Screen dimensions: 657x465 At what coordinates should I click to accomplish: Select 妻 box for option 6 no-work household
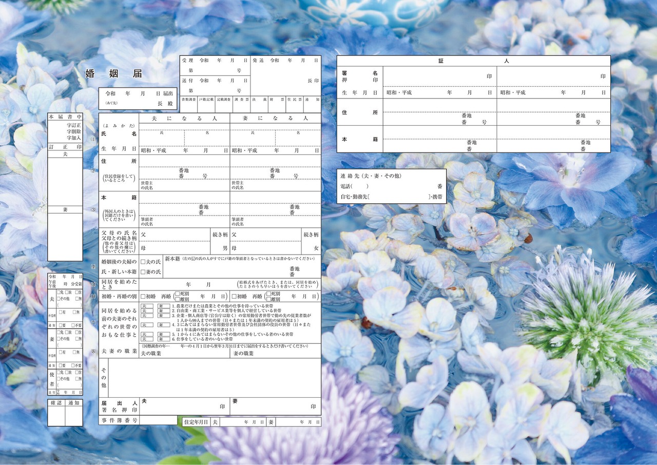163,339
